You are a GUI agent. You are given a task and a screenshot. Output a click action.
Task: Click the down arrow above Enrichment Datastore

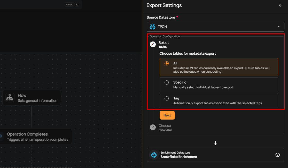[216, 143]
